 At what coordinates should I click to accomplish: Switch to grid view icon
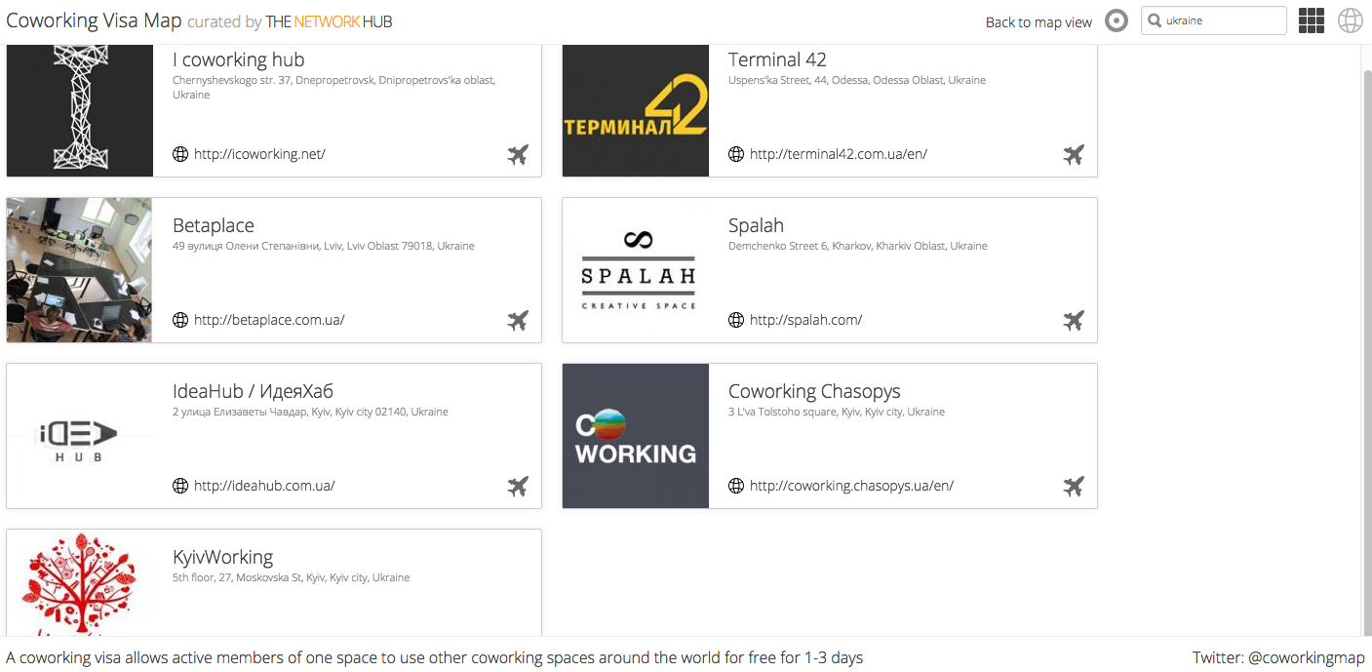click(x=1312, y=20)
